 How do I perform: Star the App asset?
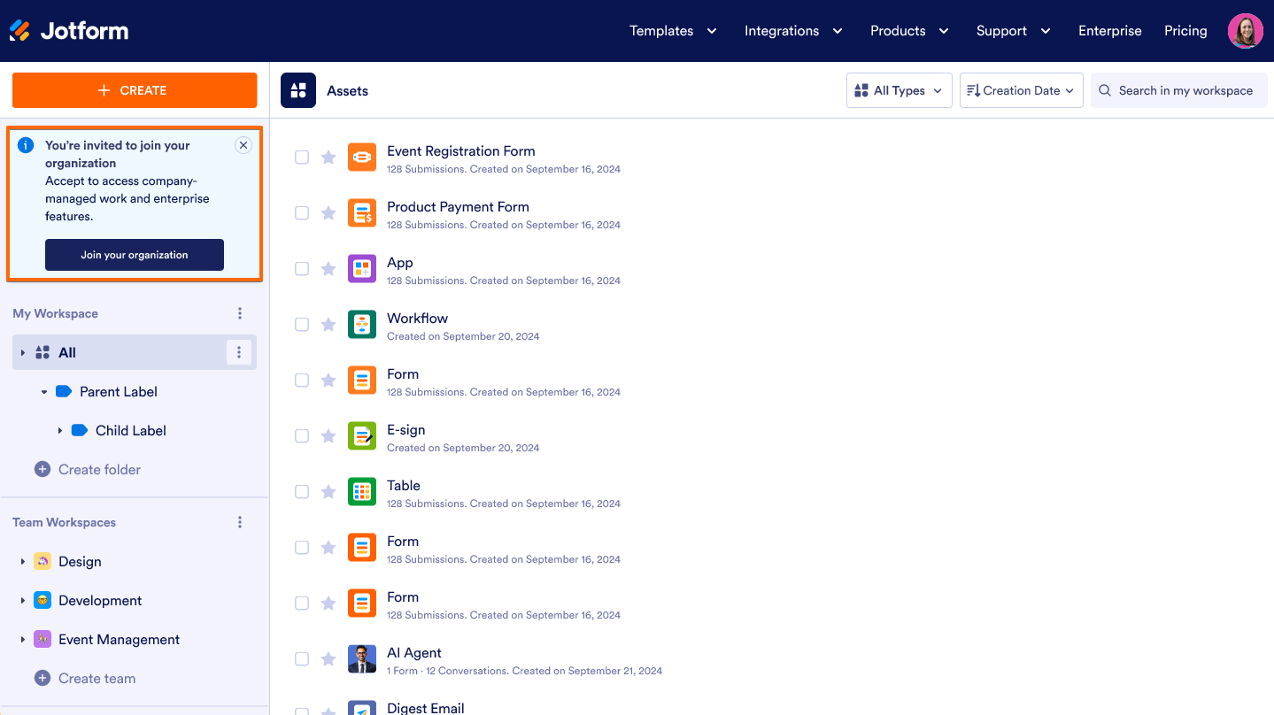pos(328,269)
